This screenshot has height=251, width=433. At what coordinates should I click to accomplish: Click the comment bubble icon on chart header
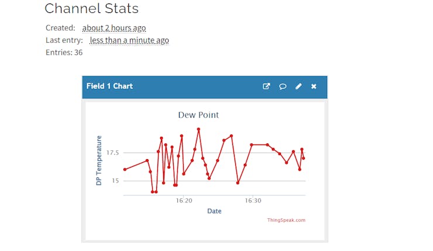283,87
